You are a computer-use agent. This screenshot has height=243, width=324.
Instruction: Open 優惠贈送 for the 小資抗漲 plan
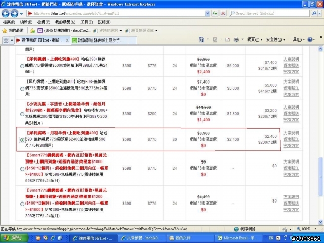291,113
